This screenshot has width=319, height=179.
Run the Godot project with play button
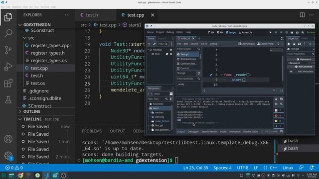[270, 32]
